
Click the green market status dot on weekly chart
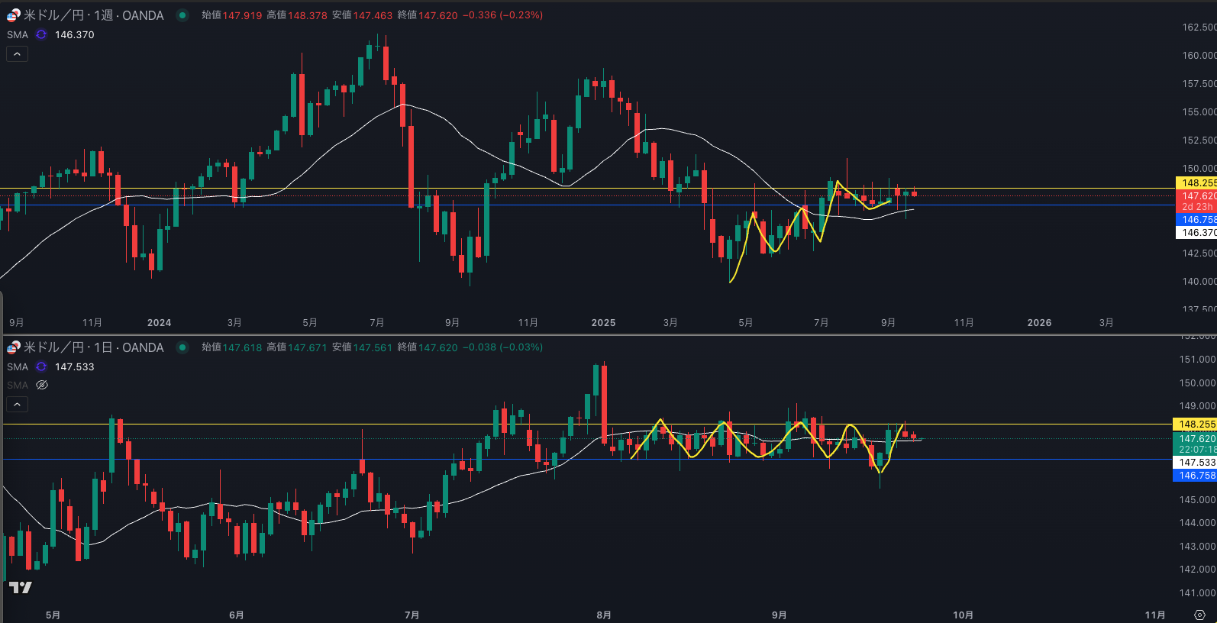click(x=182, y=15)
